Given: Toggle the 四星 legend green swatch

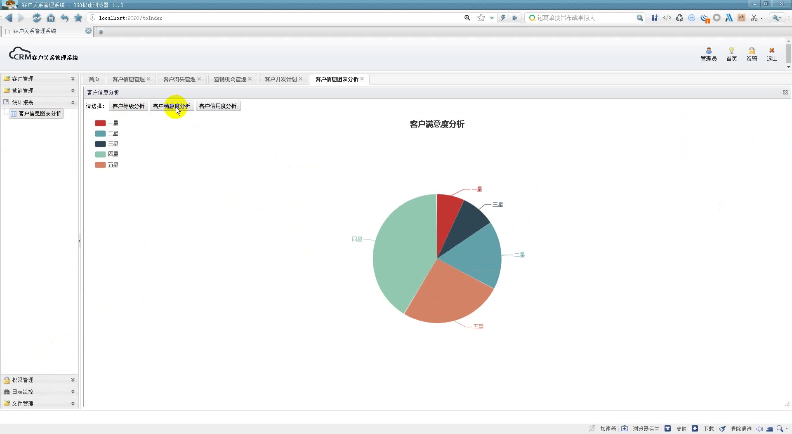Looking at the screenshot, I should pos(100,154).
